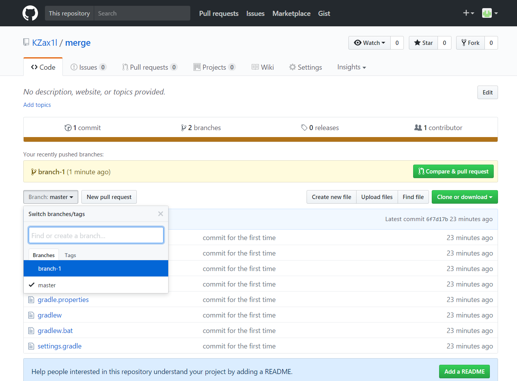Click the tag icon beside 0 releases
517x381 pixels.
pos(304,127)
